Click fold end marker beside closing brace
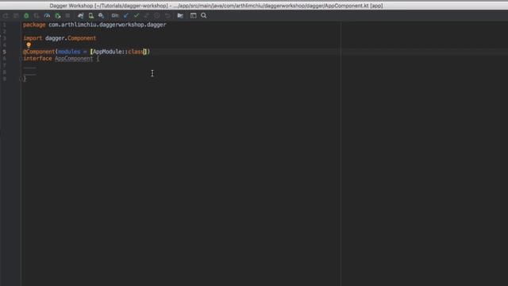The image size is (508, 286). coord(21,79)
